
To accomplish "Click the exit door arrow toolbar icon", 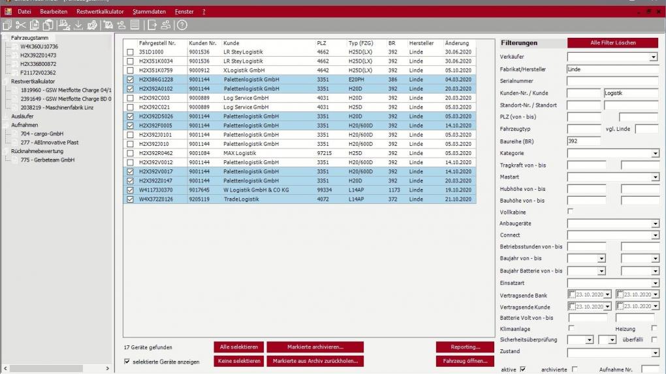I will 152,25.
